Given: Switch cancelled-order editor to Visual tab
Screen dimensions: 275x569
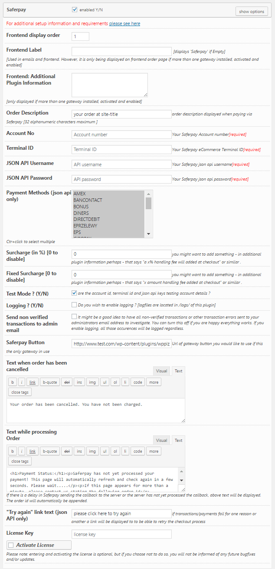Looking at the screenshot, I should (162, 371).
